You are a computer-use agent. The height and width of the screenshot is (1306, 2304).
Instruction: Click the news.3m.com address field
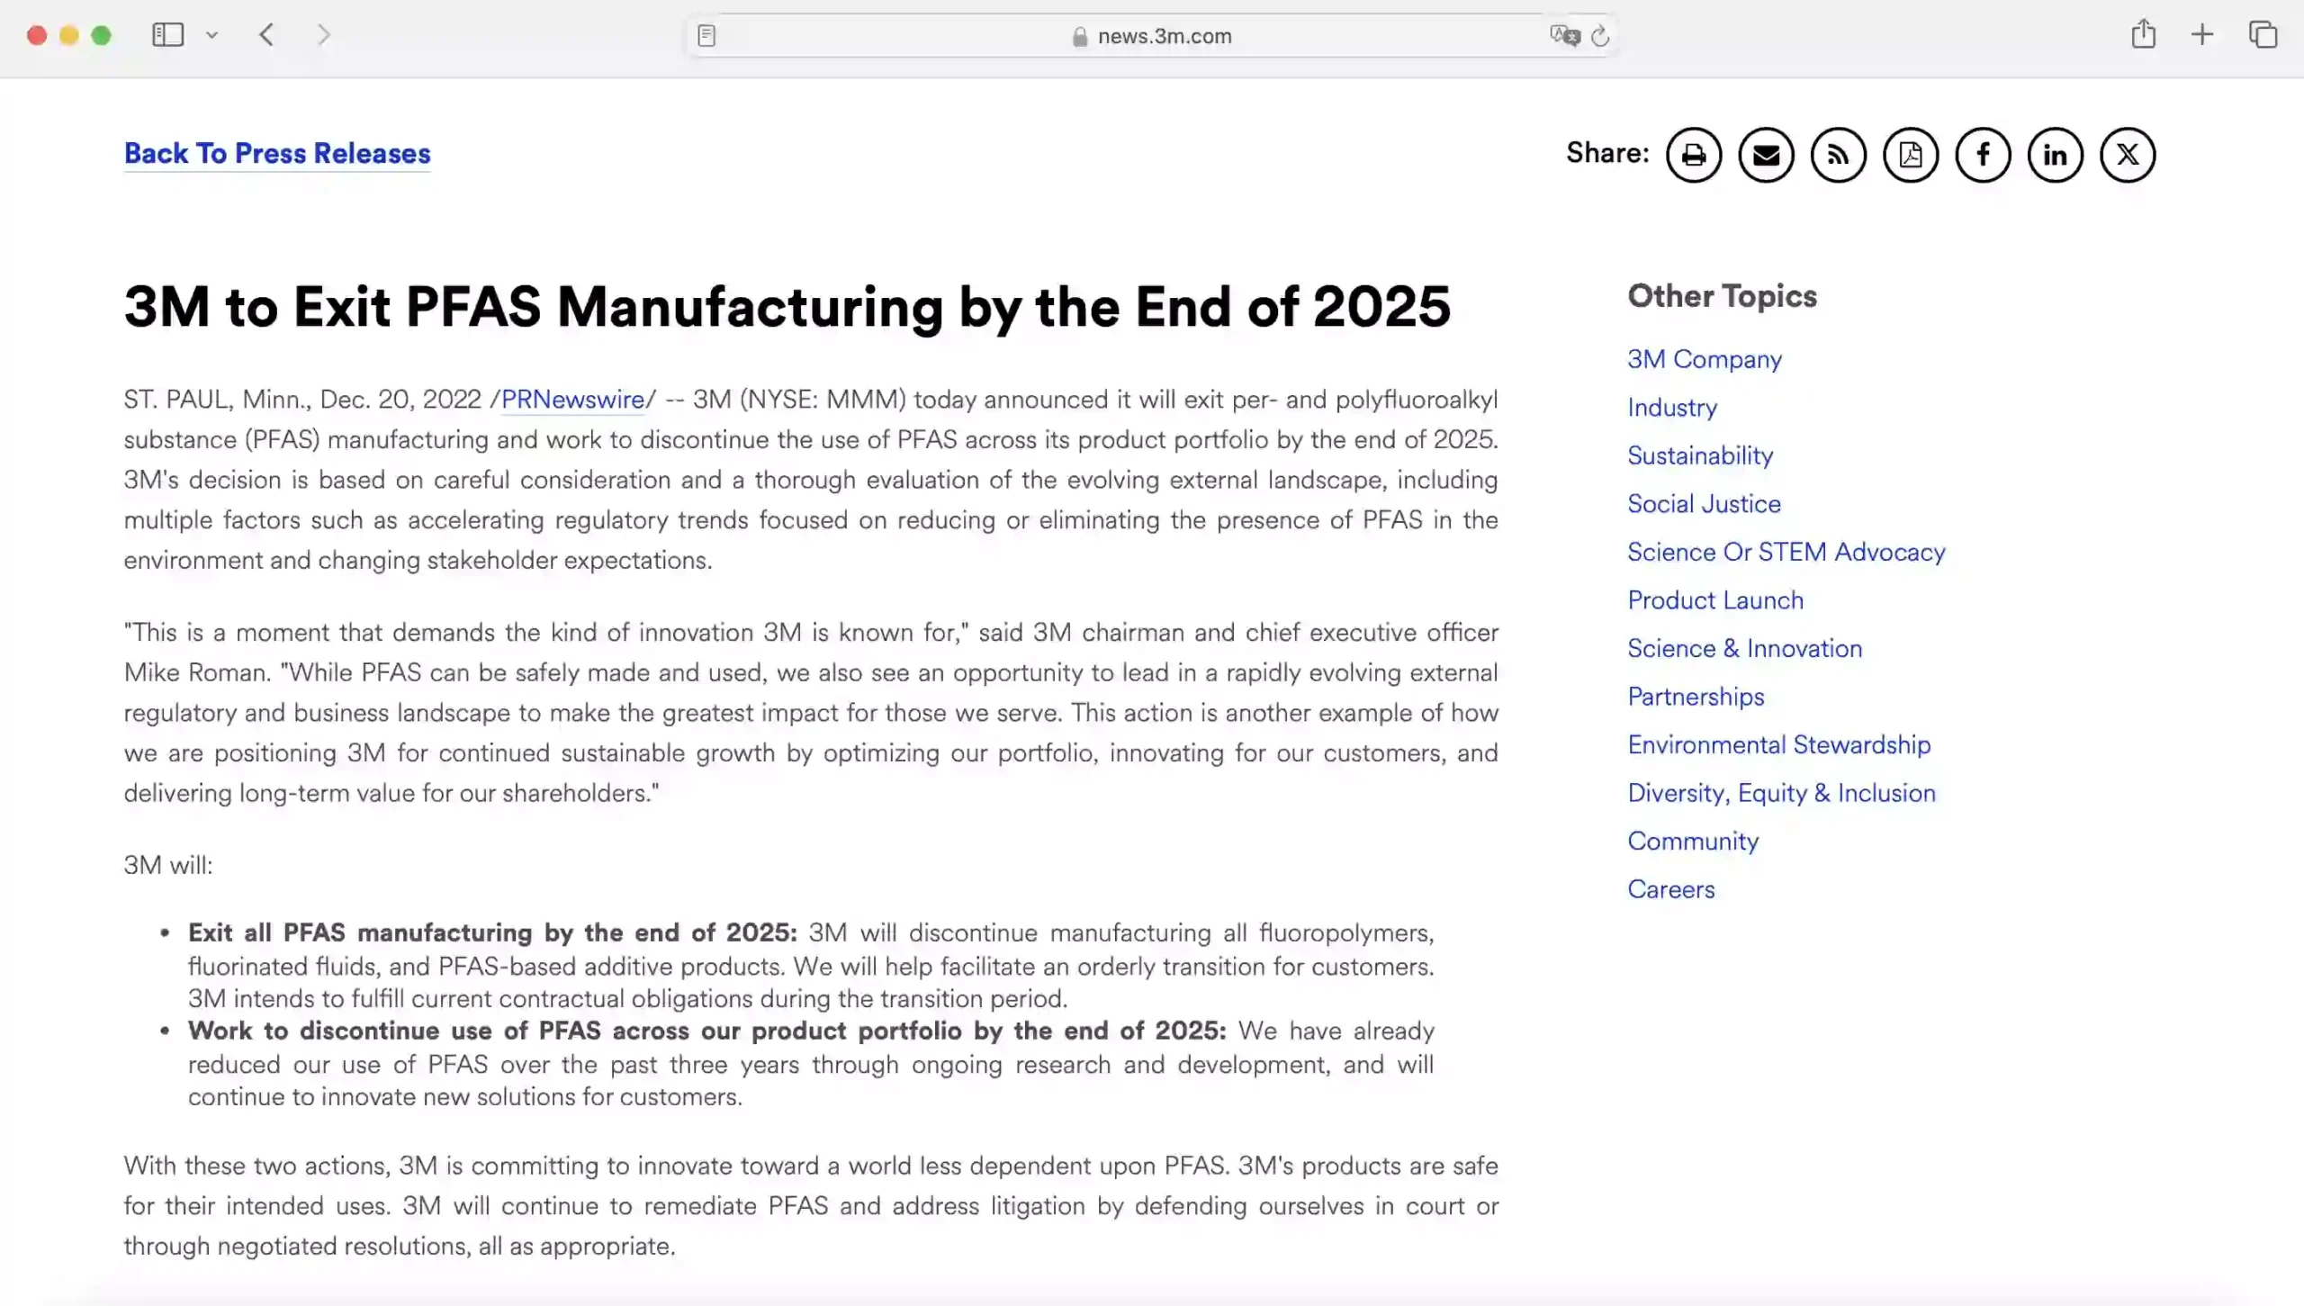(x=1152, y=36)
